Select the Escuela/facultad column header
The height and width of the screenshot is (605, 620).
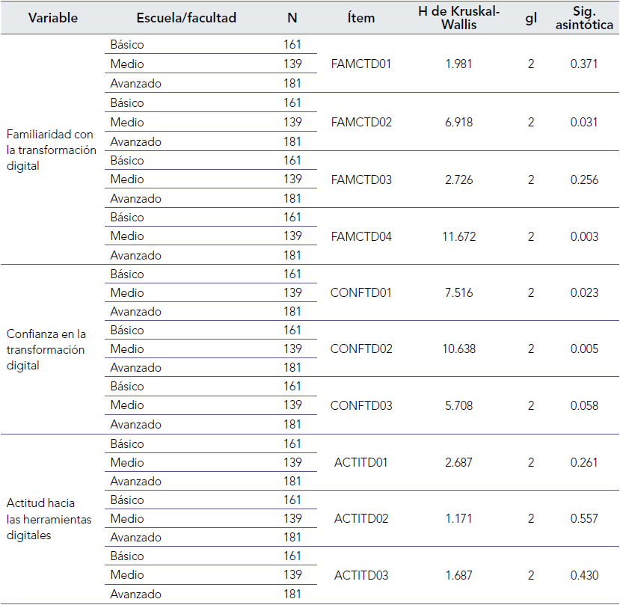(186, 18)
